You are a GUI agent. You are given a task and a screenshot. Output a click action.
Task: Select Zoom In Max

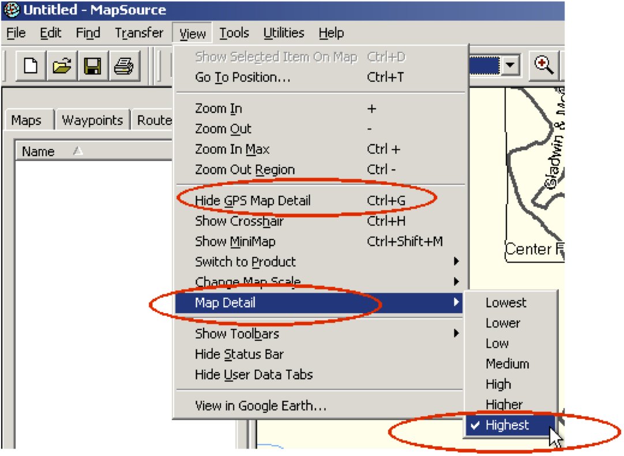pyautogui.click(x=320, y=149)
